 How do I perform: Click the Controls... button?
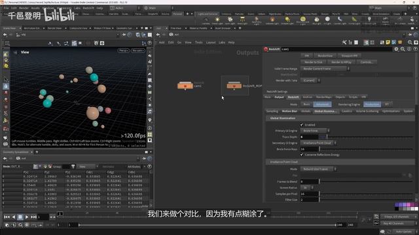coord(367,62)
